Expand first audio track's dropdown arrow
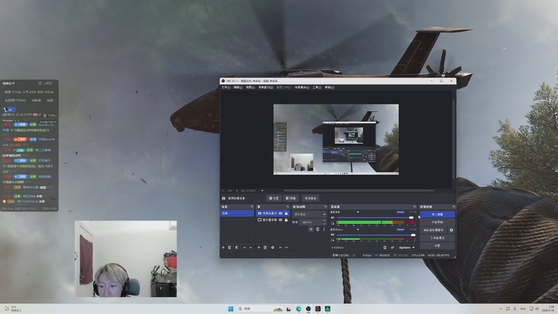 click(358, 212)
